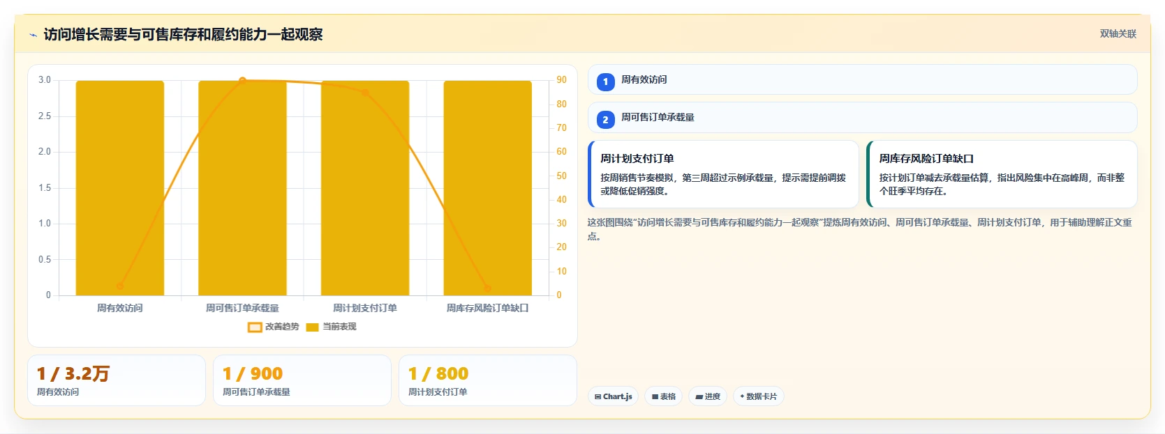This screenshot has width=1165, height=434.
Task: Click the 周可售订单承载量 caption under 1 / 900
Action: pos(256,392)
